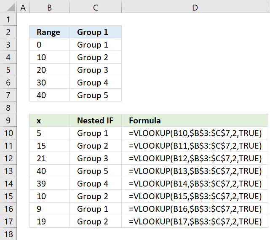Click the green Formula header cell
This screenshot has height=240, width=270.
pos(195,120)
